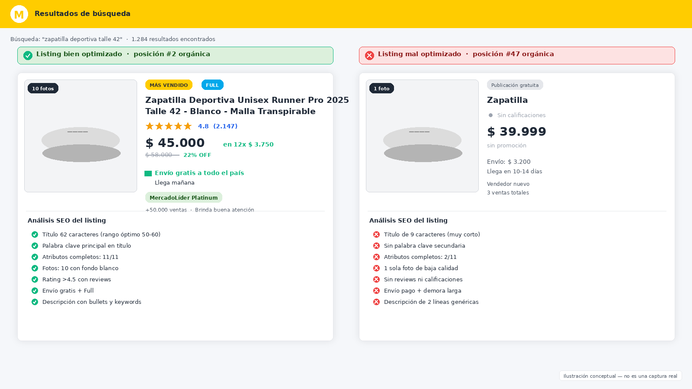
Task: Click check icon next to Rating >4.5 con reviews
Action: 35,279
